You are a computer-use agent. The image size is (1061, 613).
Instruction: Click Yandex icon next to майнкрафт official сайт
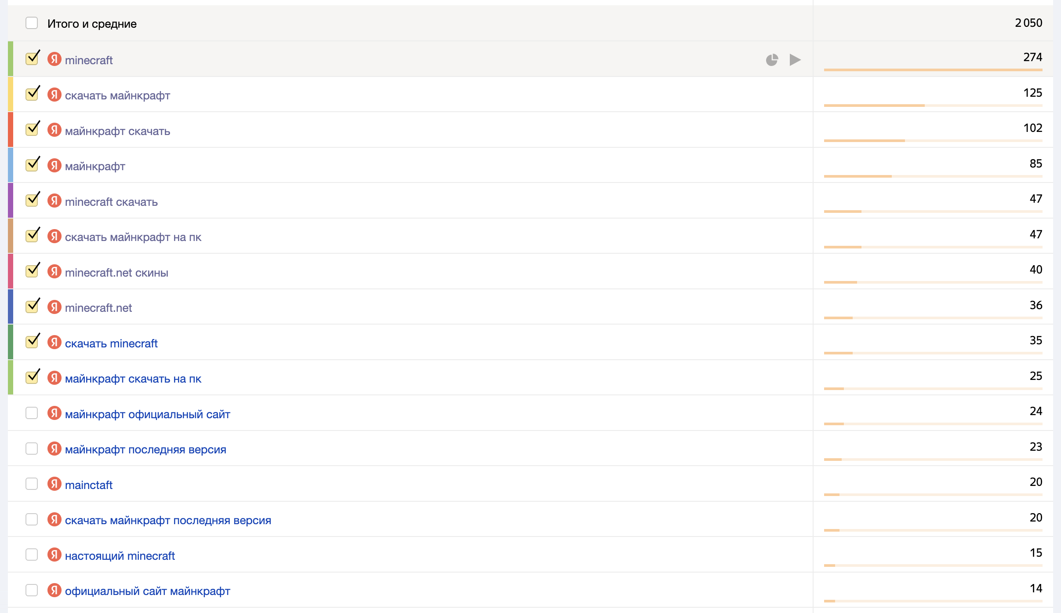pos(54,413)
